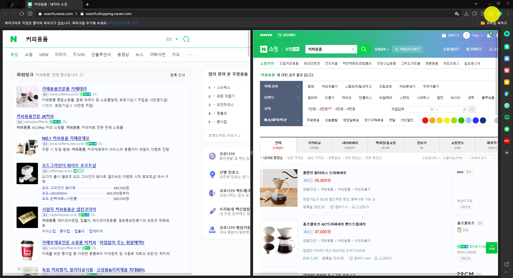Image resolution: width=513 pixels, height=278 pixels.
Task: Pick the sky blue color swatch filter
Action: tap(468, 121)
